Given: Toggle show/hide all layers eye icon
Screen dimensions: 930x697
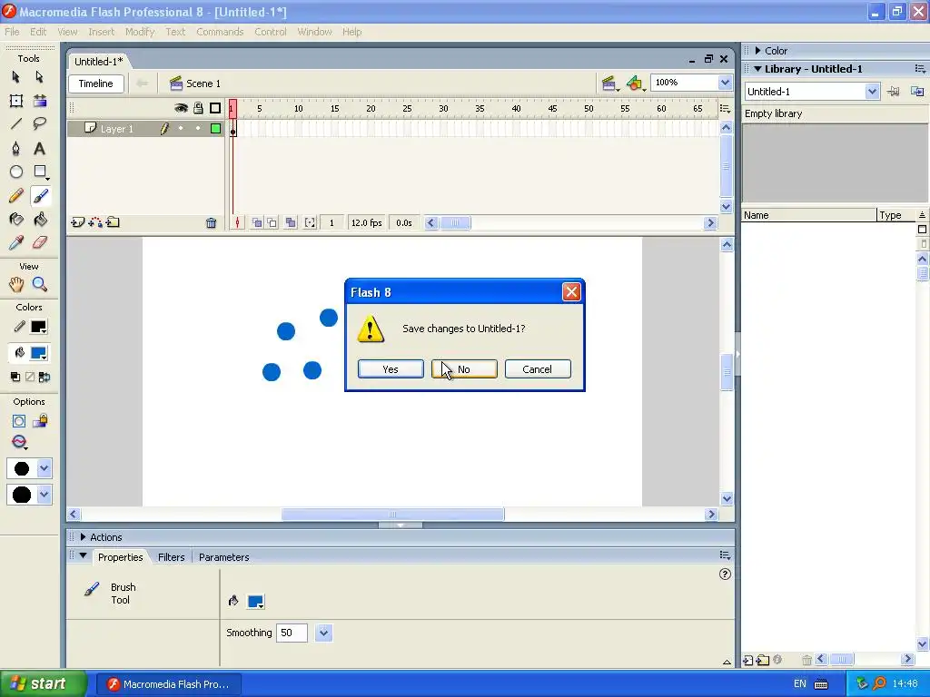Looking at the screenshot, I should (181, 108).
